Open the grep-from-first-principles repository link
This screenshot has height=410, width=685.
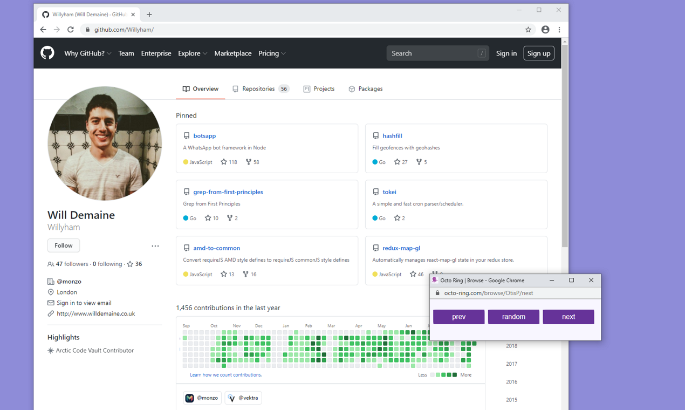(x=228, y=192)
